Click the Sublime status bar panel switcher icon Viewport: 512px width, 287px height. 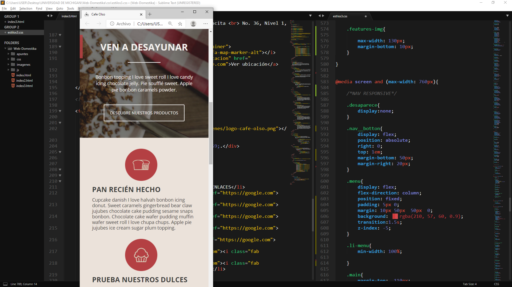click(5, 284)
